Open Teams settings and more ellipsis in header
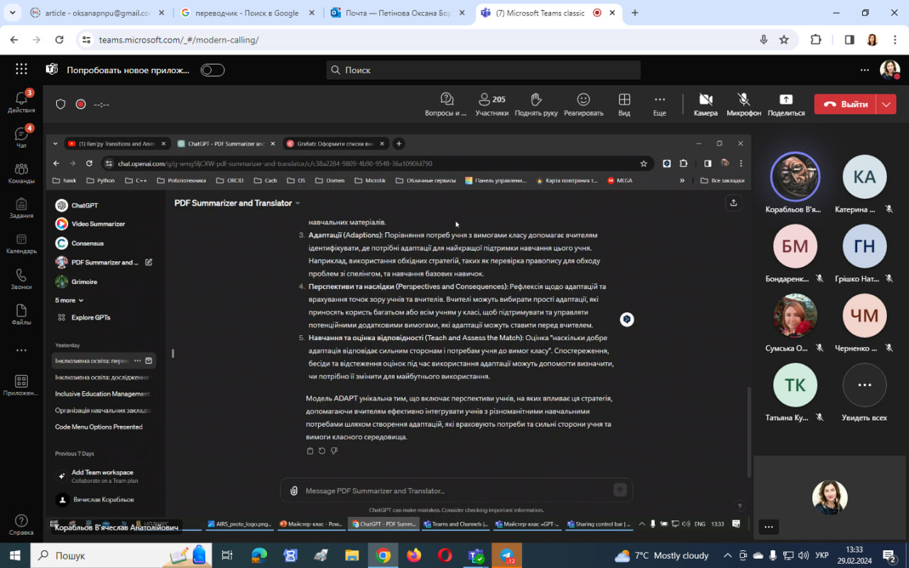Image resolution: width=909 pixels, height=568 pixels. pos(864,70)
